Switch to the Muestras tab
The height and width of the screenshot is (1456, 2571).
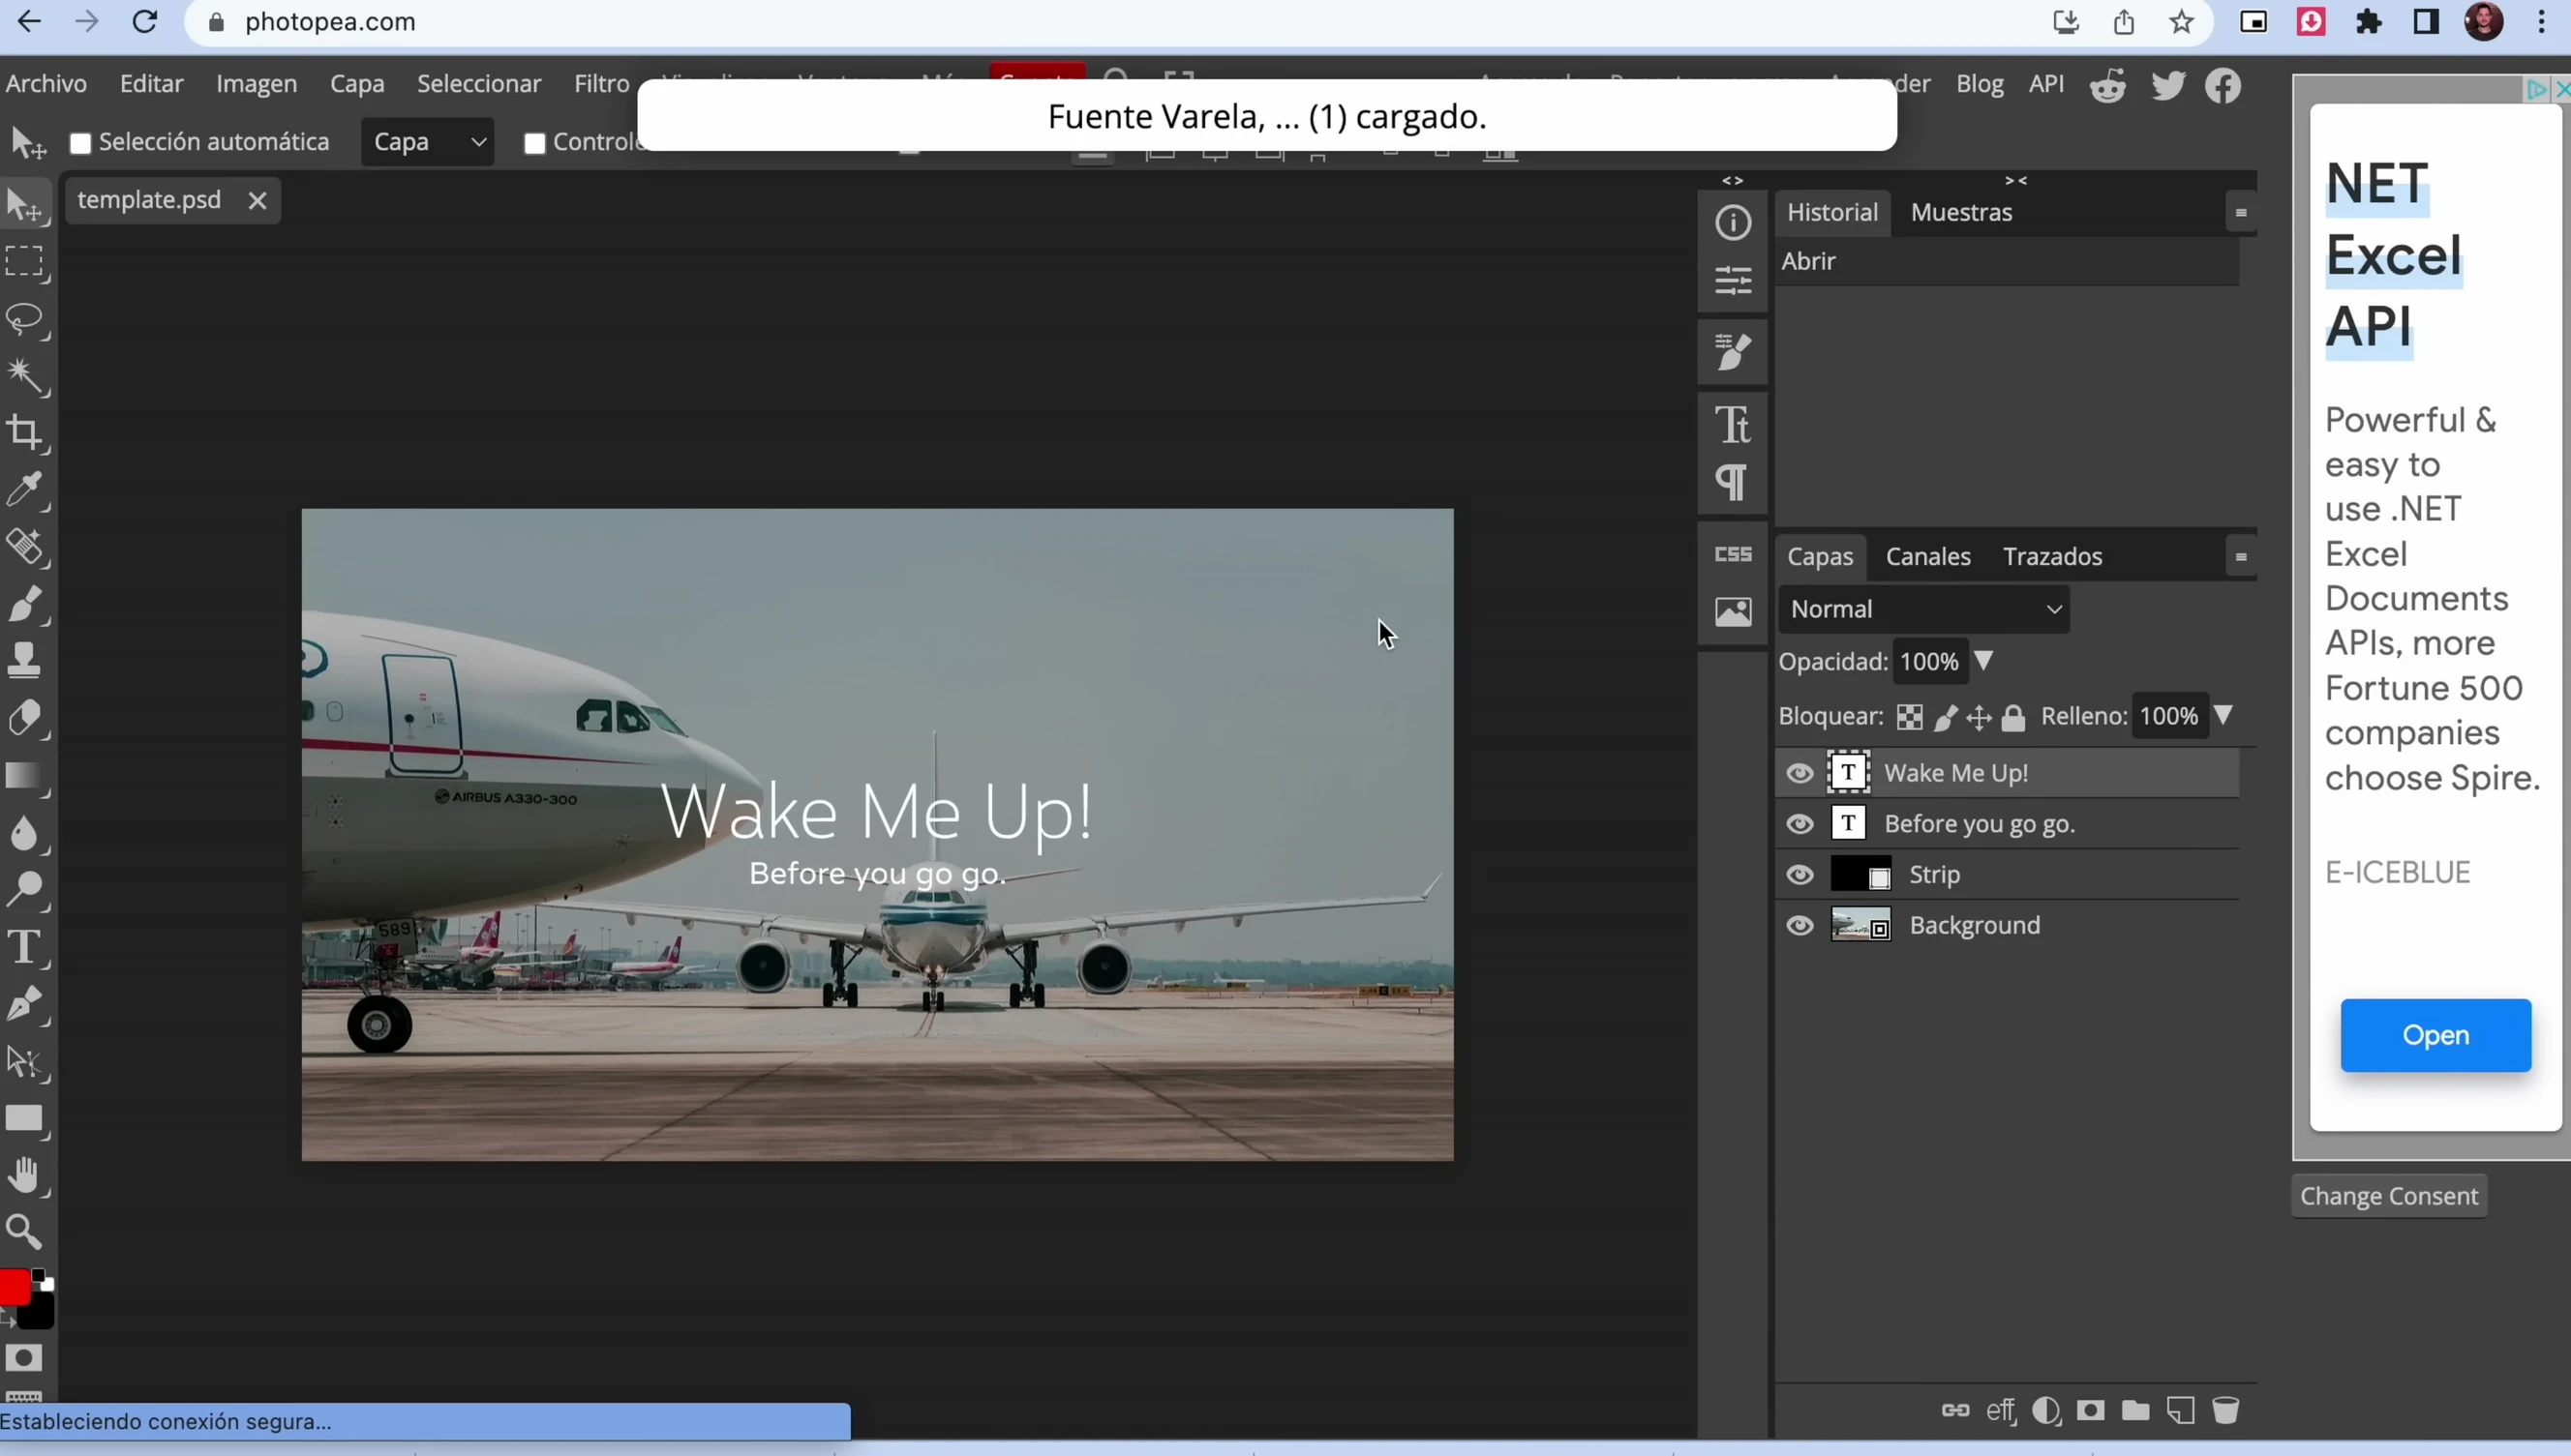click(1961, 213)
